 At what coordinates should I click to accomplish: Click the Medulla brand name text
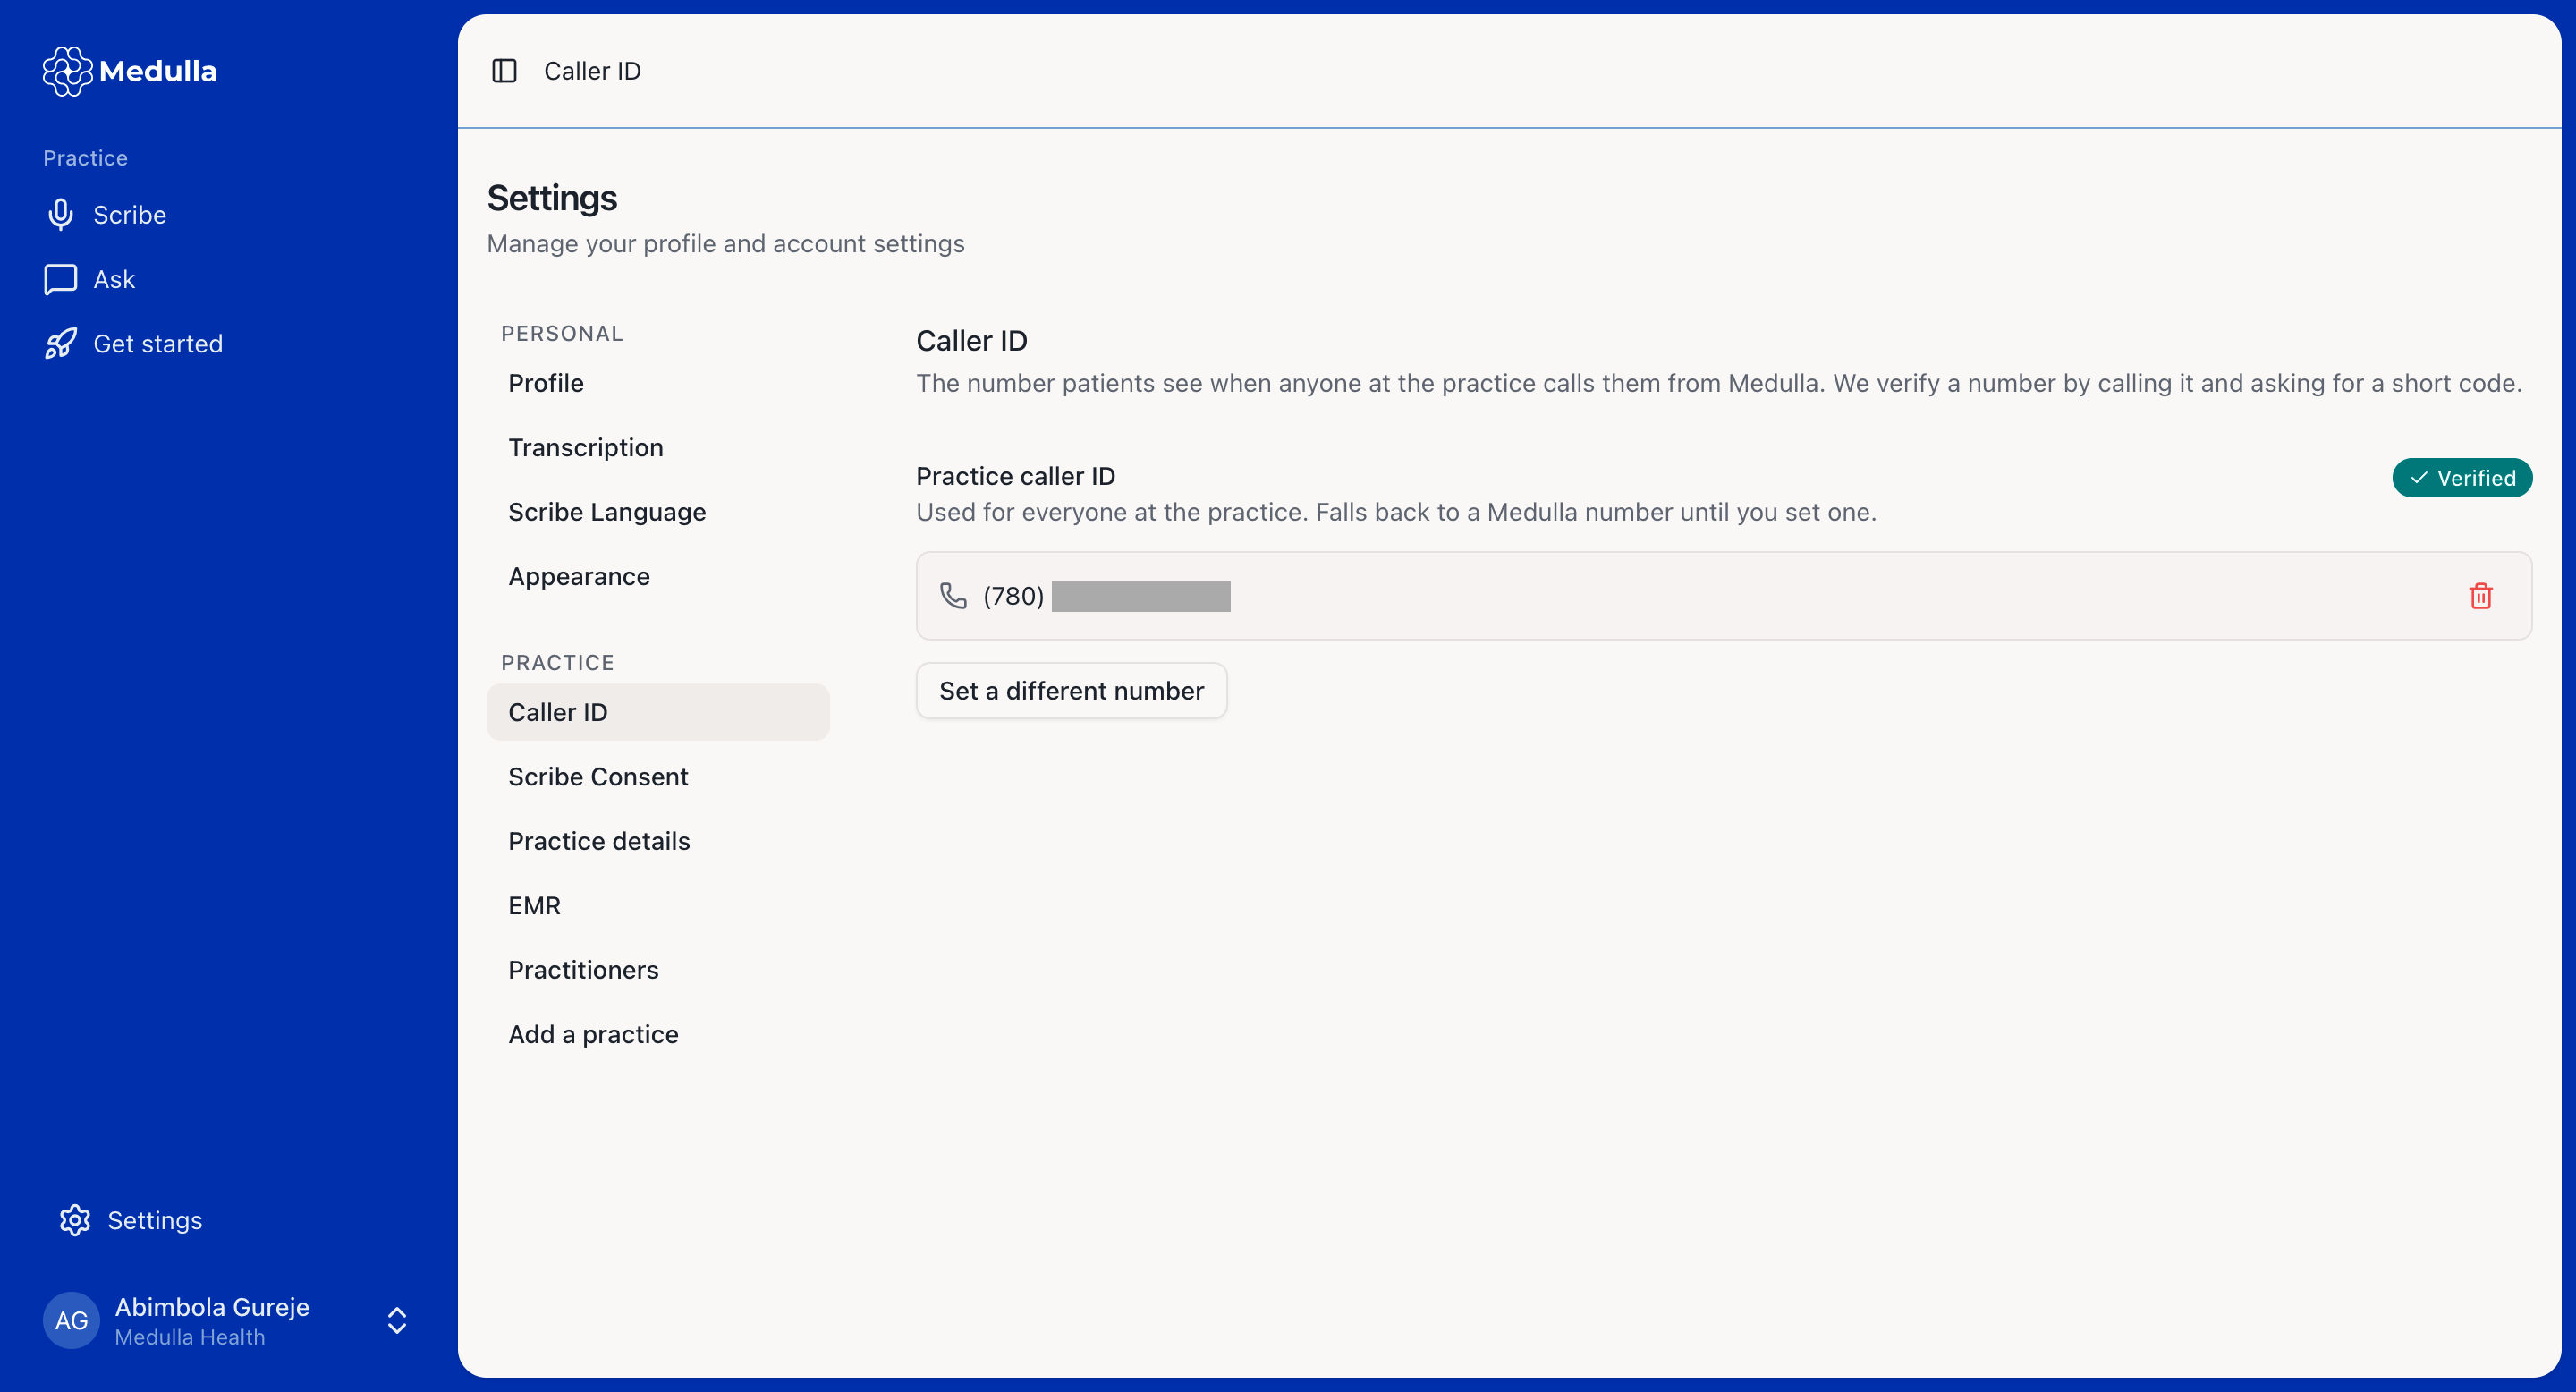pyautogui.click(x=158, y=71)
